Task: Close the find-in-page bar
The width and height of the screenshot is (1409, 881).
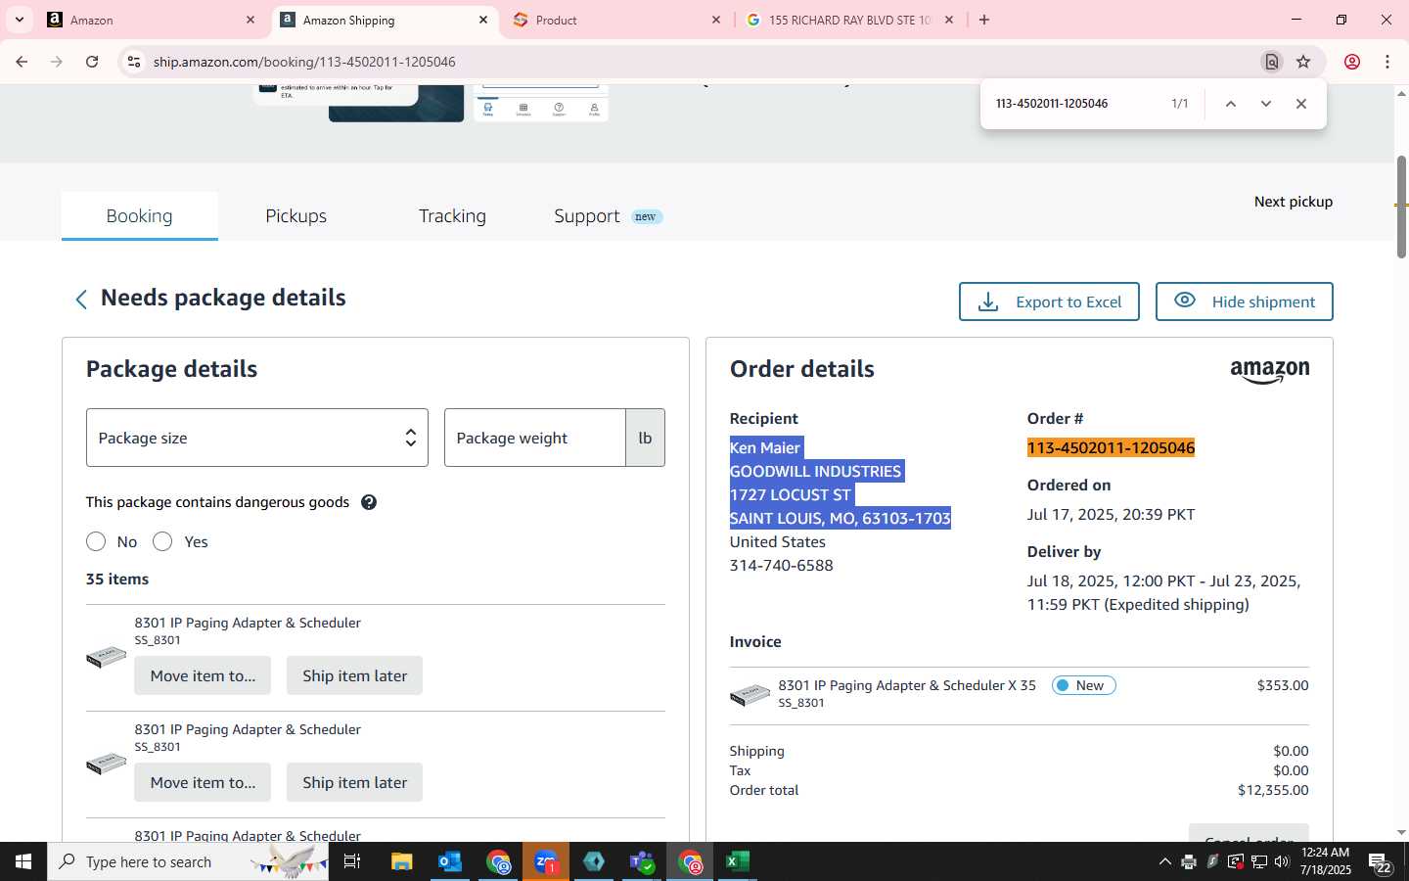Action: [1300, 104]
